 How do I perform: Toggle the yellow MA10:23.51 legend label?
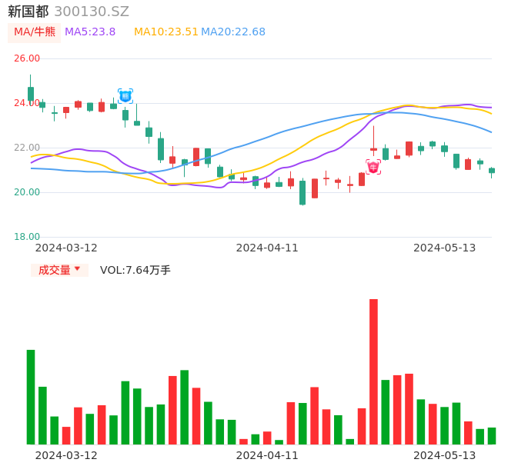(165, 32)
